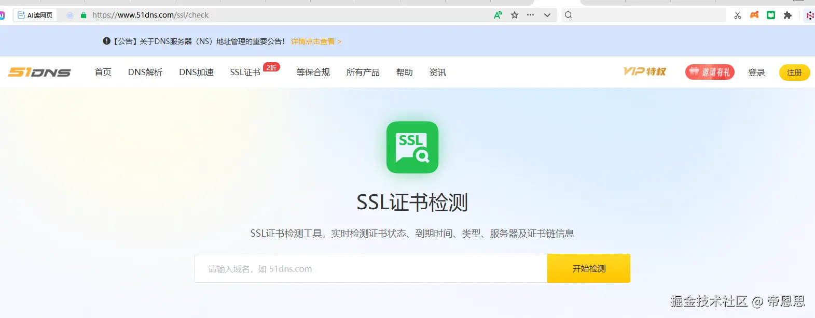Go to 首页 in navigation

pyautogui.click(x=103, y=72)
